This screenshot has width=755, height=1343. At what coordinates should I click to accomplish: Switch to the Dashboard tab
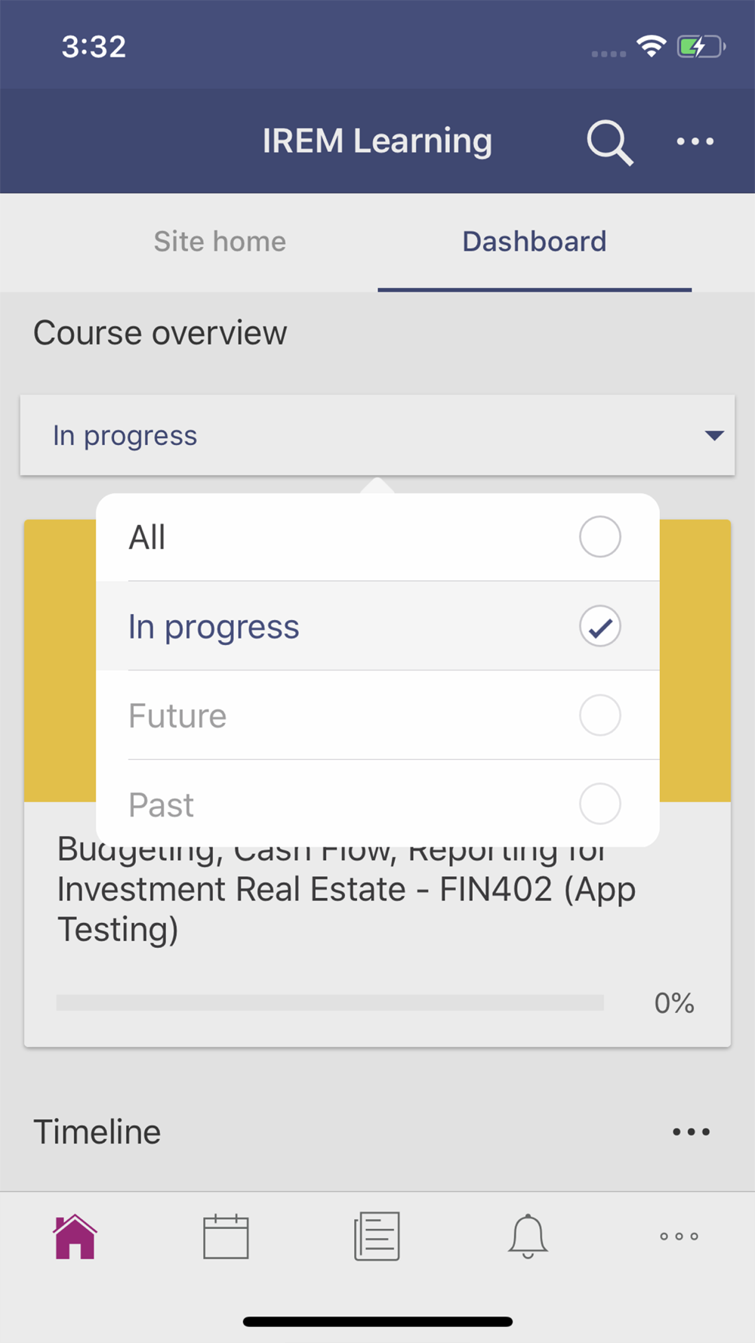click(535, 242)
